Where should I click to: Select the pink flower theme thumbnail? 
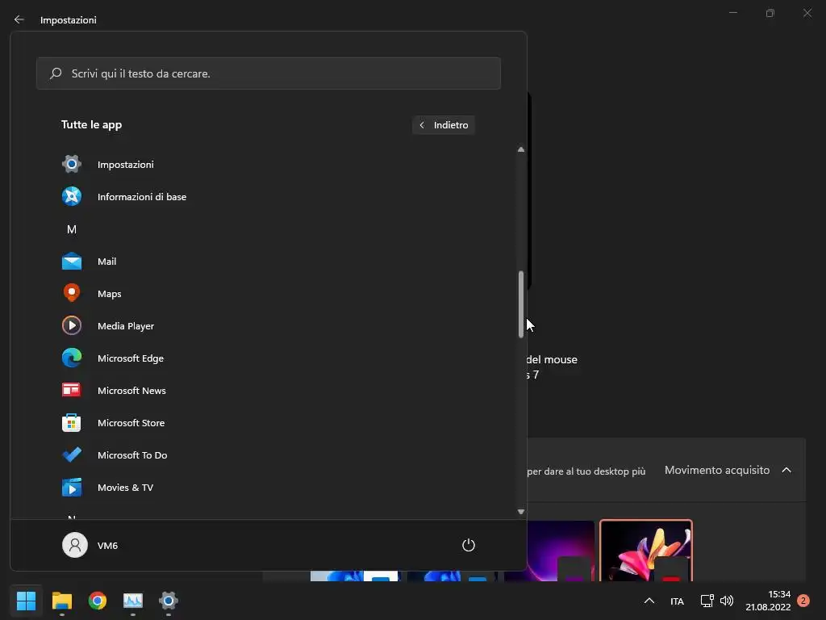[x=646, y=551]
